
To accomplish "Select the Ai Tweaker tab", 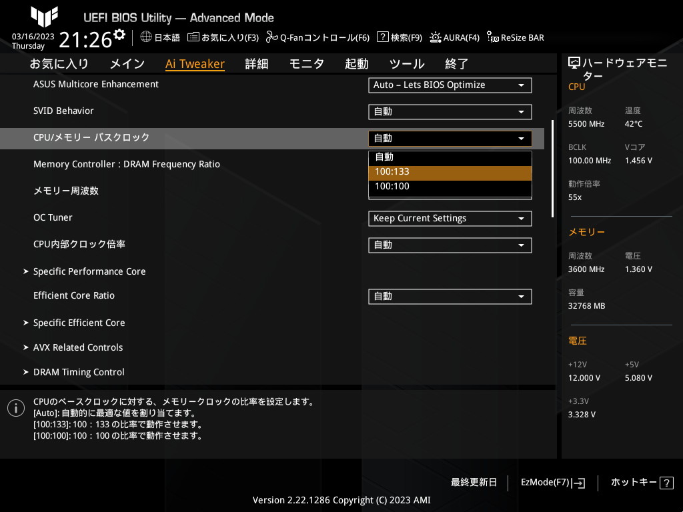I will click(x=195, y=64).
